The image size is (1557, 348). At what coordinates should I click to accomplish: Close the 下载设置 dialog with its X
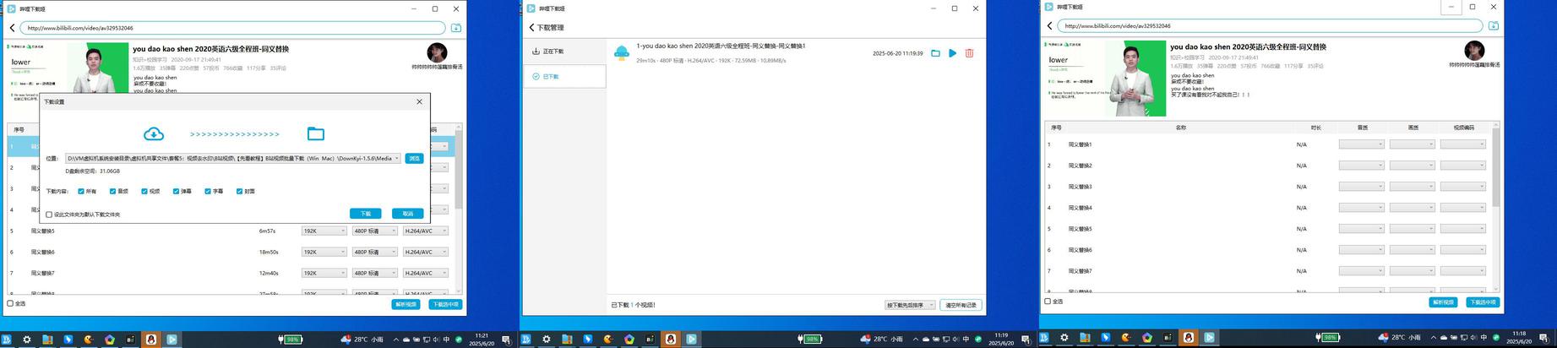pos(420,101)
